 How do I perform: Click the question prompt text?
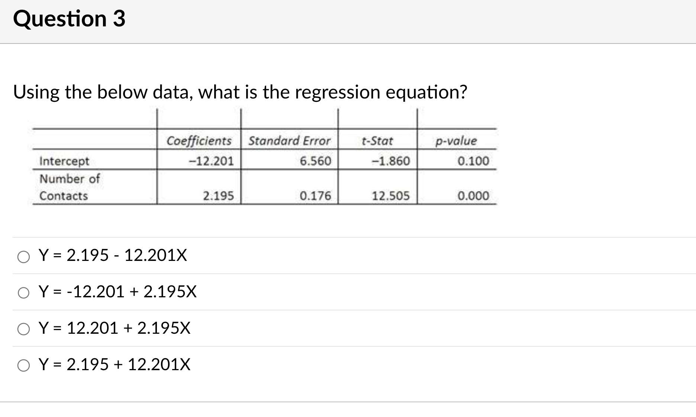pyautogui.click(x=240, y=92)
